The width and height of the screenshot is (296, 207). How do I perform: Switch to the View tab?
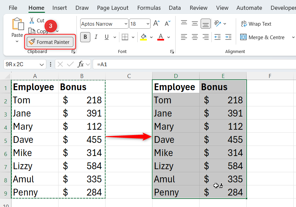tap(222, 8)
